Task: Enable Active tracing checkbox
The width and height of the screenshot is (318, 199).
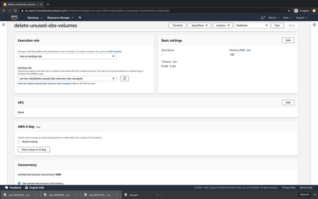Action: pos(20,142)
